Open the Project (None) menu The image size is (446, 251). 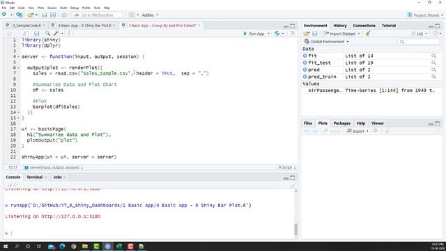pyautogui.click(x=425, y=15)
